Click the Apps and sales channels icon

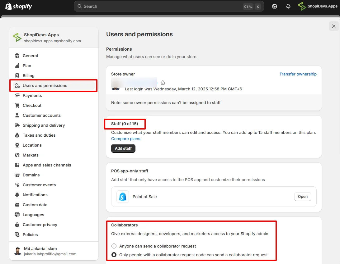click(x=17, y=165)
